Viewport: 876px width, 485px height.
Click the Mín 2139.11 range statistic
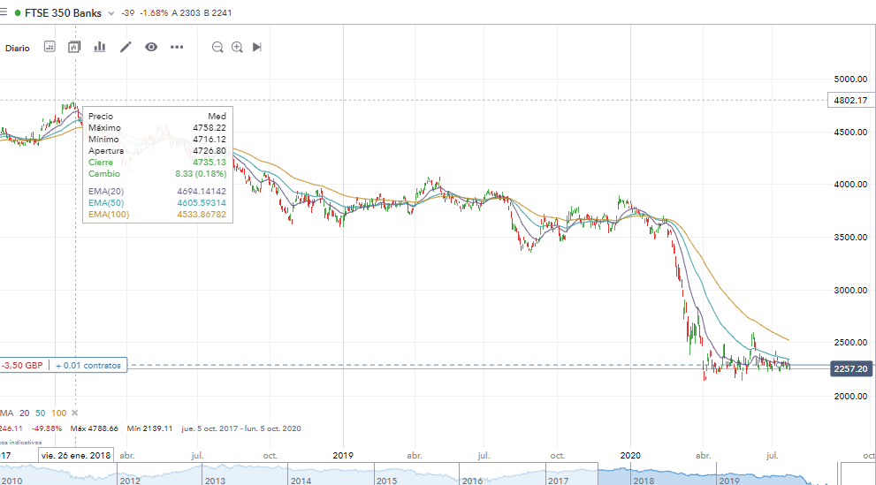click(x=149, y=428)
